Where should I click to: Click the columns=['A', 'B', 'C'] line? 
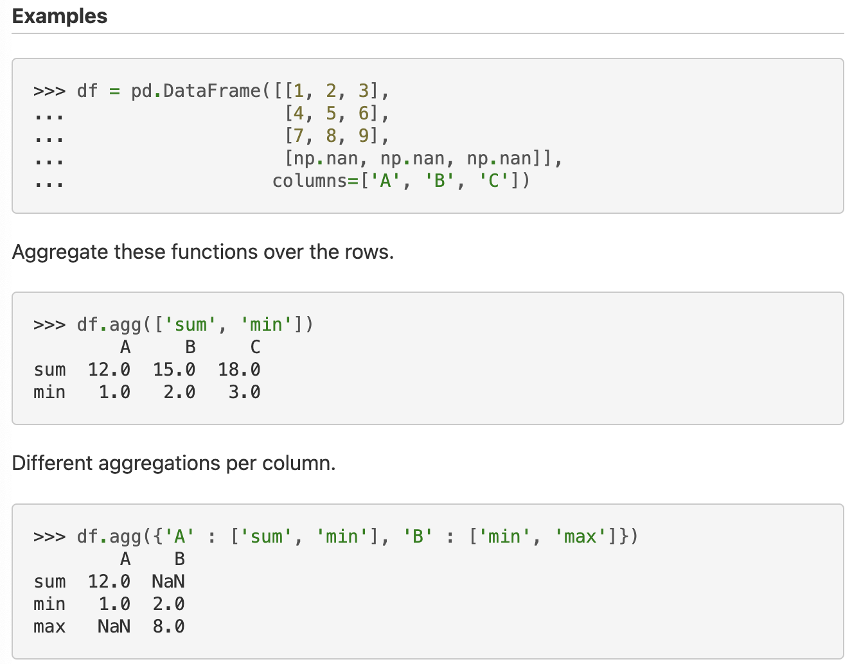(402, 181)
